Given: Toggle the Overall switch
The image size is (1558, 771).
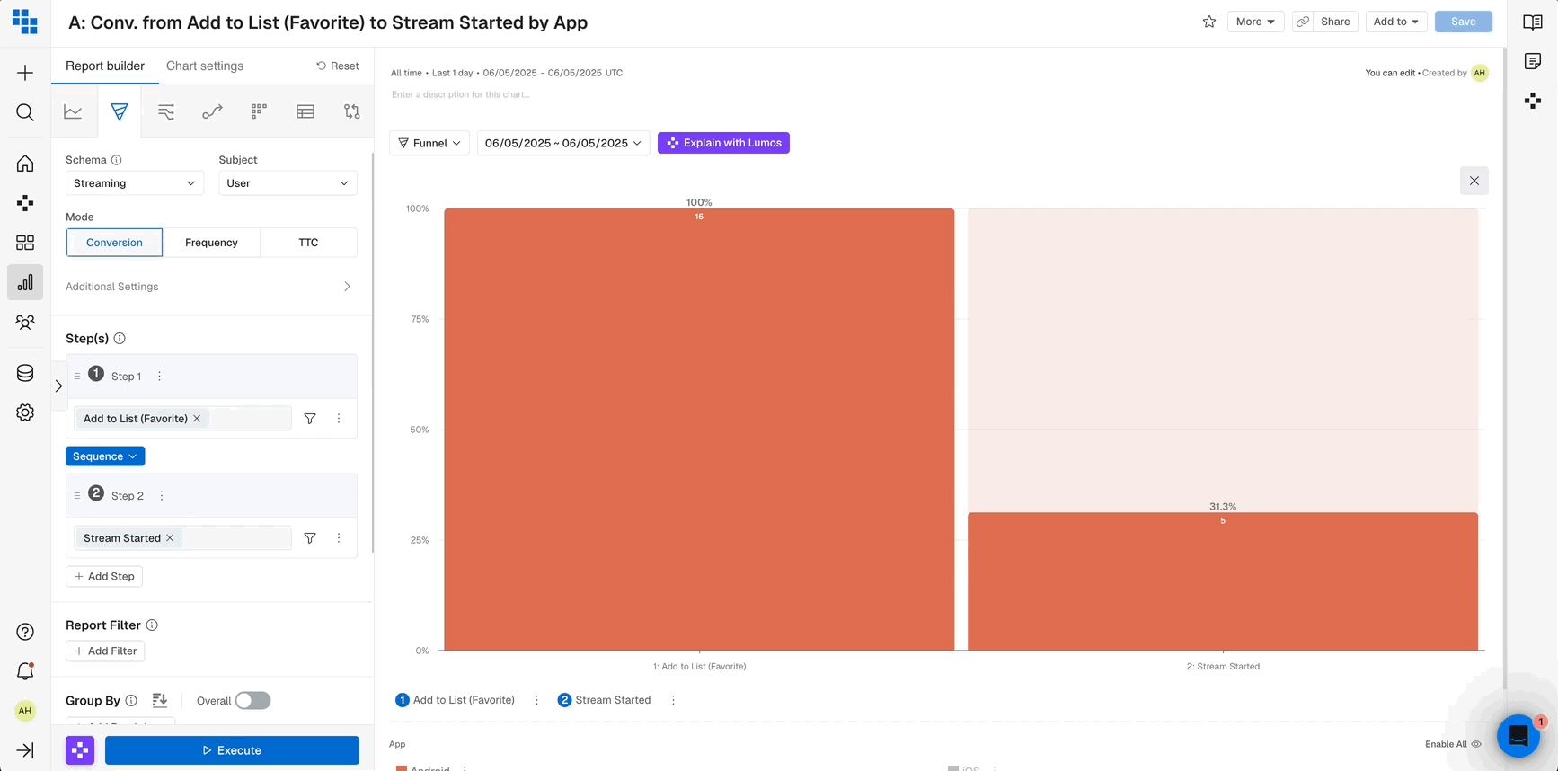Looking at the screenshot, I should (x=252, y=701).
